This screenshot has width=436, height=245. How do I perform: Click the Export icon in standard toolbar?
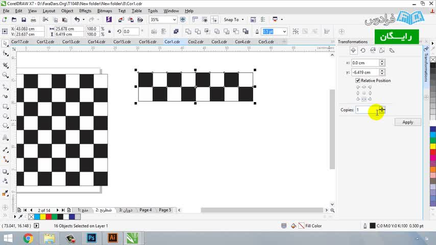click(130, 19)
